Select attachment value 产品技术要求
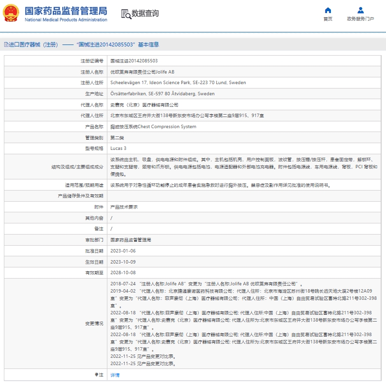 pos(124,207)
